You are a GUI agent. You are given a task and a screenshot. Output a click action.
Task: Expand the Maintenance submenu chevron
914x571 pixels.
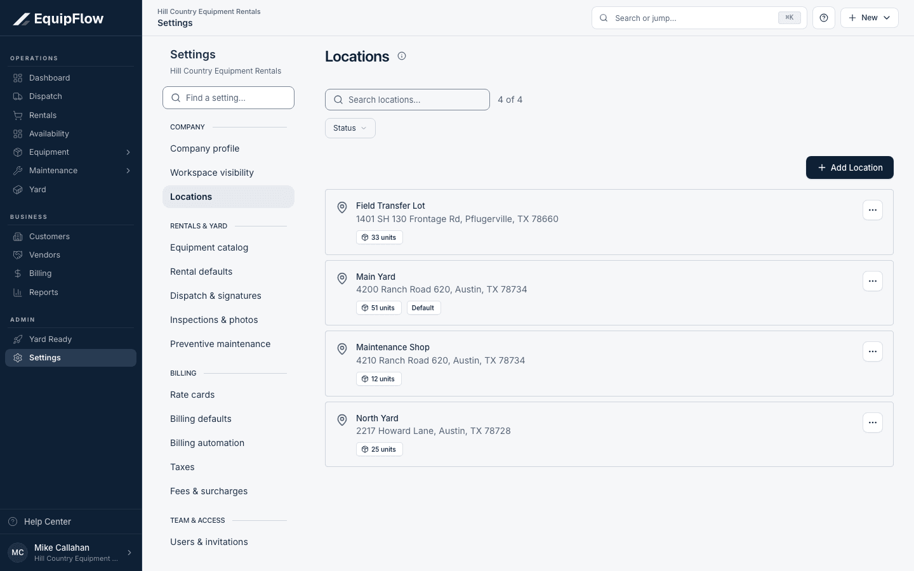(128, 171)
